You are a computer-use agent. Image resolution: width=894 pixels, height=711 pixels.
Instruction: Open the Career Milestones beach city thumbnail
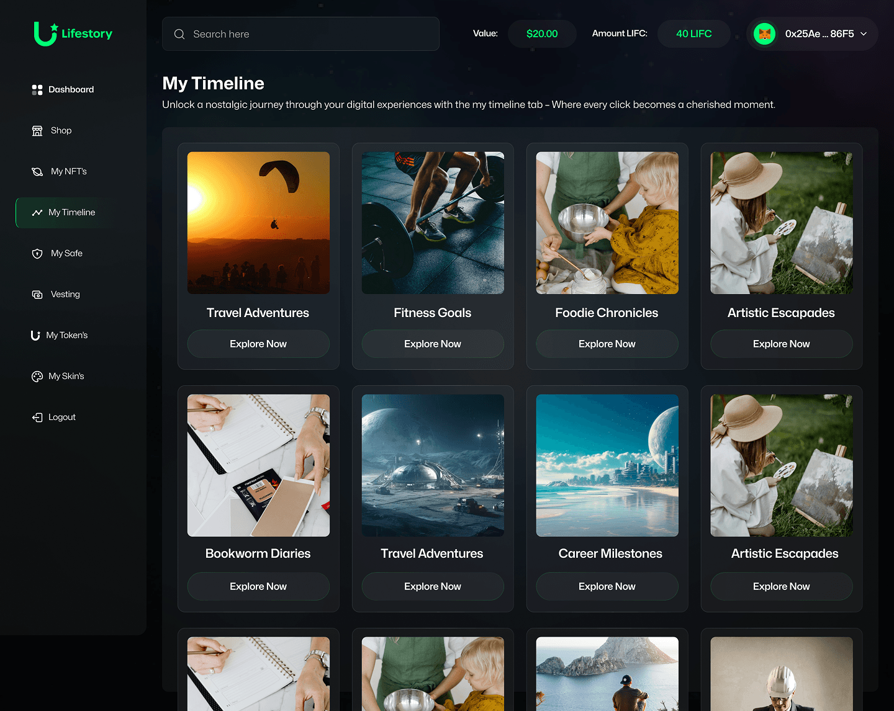pos(607,465)
